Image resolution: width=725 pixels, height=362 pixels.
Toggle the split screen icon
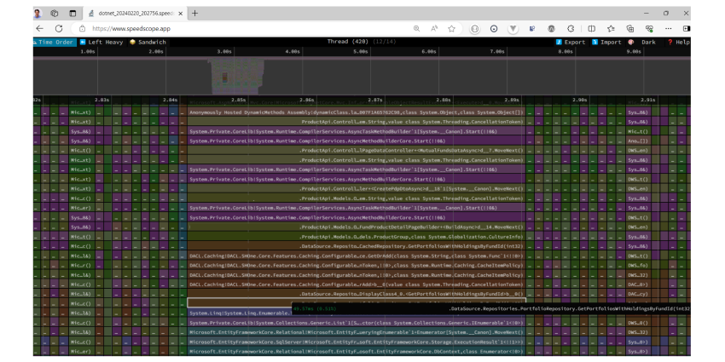(591, 29)
